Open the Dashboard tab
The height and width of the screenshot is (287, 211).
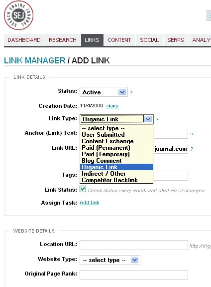(x=24, y=40)
